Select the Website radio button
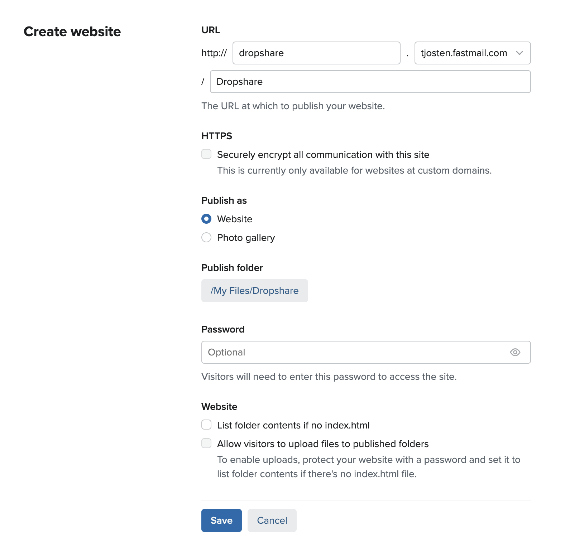584x557 pixels. pyautogui.click(x=206, y=219)
